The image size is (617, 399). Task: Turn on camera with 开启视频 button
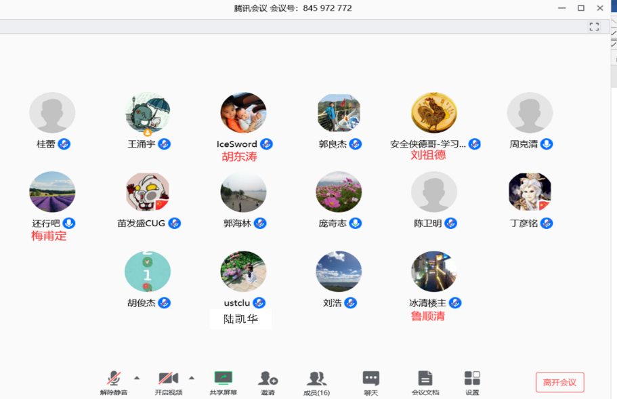(168, 379)
